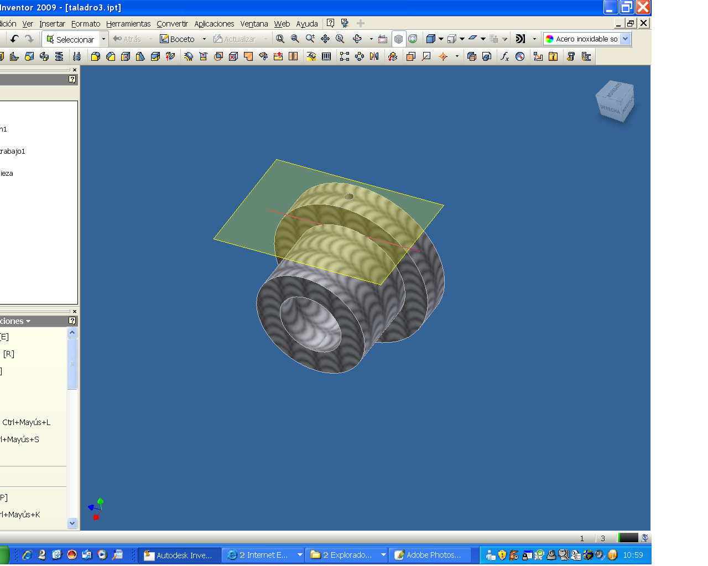Screen dimensions: 708x566
Task: Click the rainbow color style swatch
Action: [x=549, y=39]
